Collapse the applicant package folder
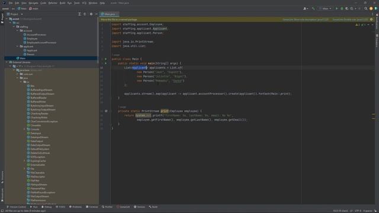The width and height of the screenshot is (379, 213). (x=17, y=46)
